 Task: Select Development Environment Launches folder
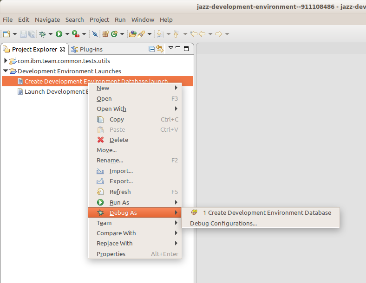pos(69,71)
